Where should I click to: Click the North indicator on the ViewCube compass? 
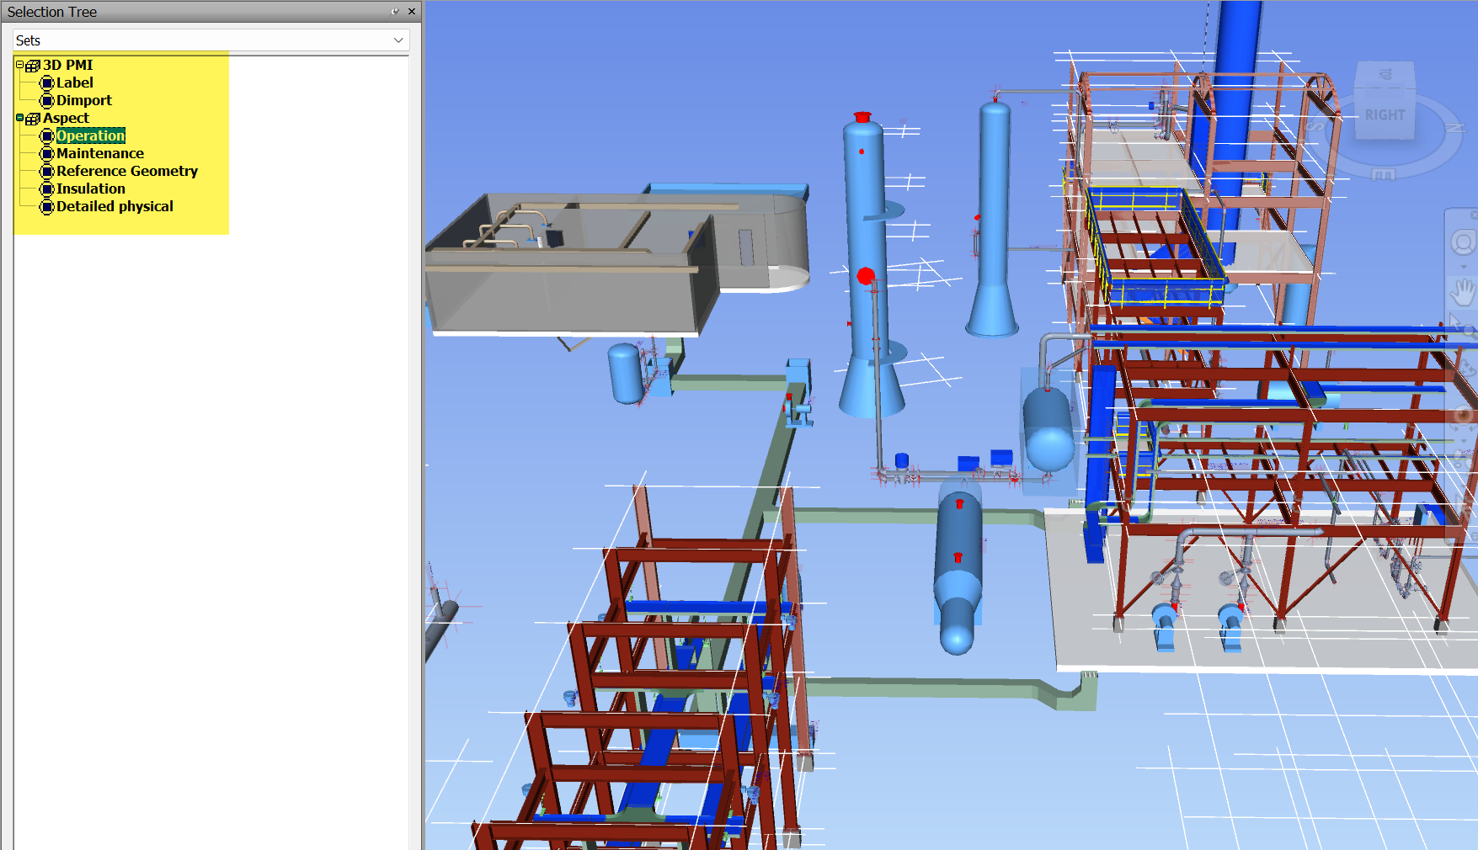pyautogui.click(x=1456, y=127)
